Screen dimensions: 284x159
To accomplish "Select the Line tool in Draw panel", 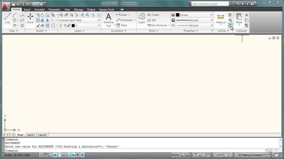I will pos(7,19).
